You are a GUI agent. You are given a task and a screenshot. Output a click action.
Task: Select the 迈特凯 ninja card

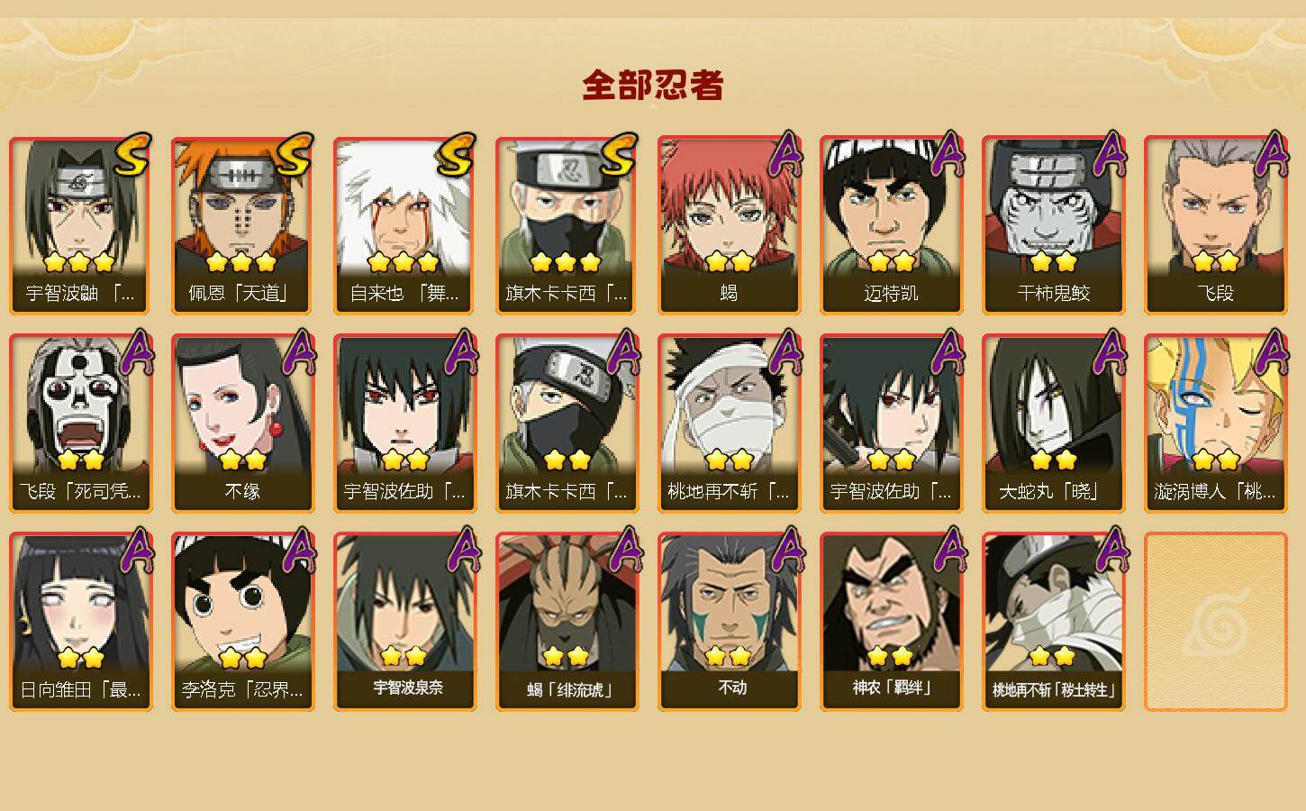[x=891, y=225]
